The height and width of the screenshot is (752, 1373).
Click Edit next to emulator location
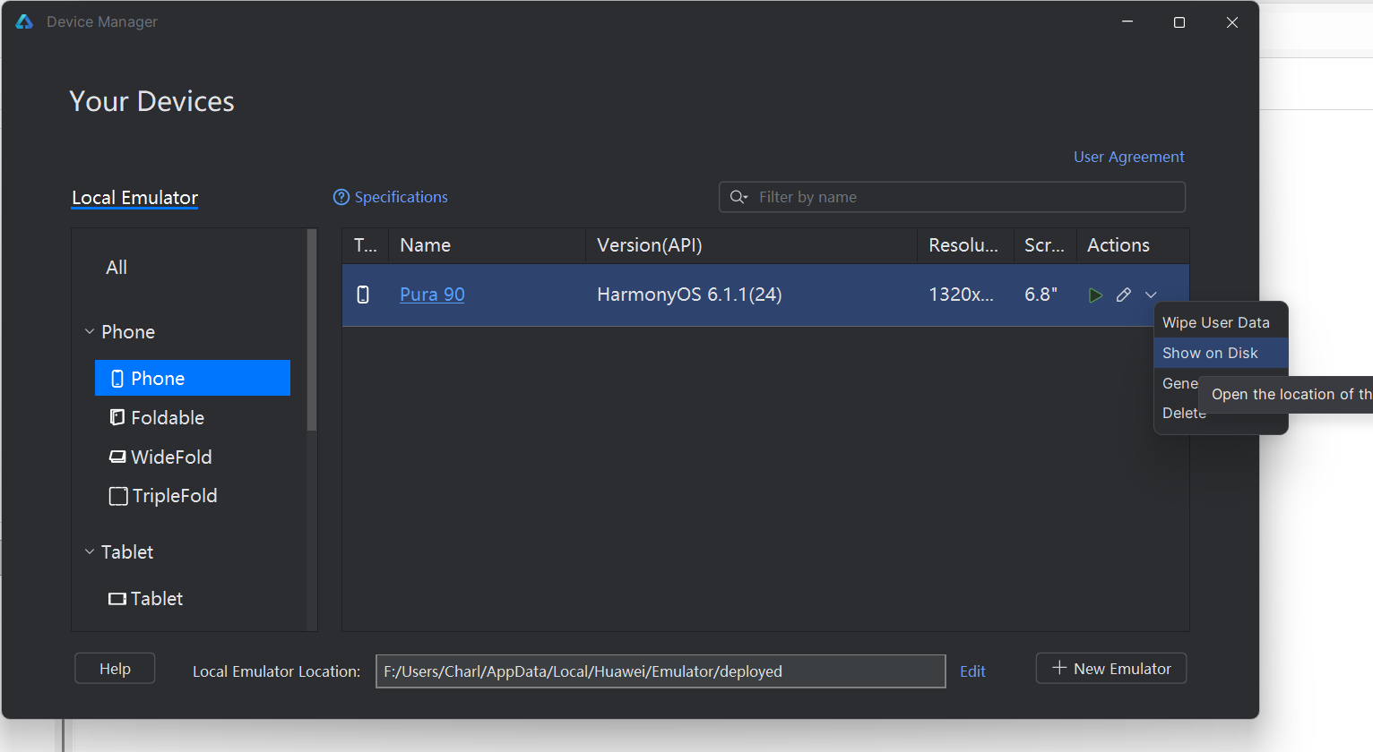coord(972,671)
